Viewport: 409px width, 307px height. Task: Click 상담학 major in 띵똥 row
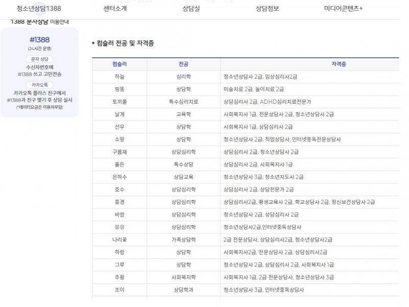click(184, 89)
